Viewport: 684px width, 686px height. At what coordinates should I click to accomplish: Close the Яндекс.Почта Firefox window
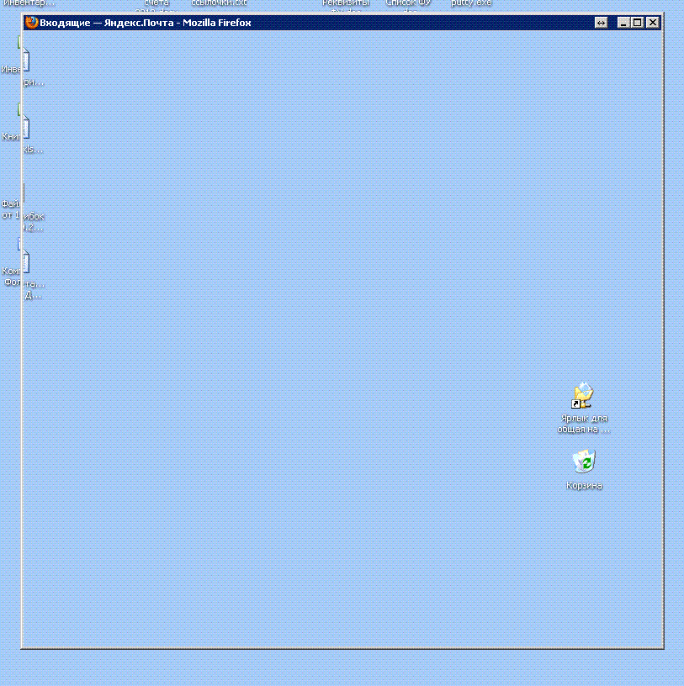(653, 23)
